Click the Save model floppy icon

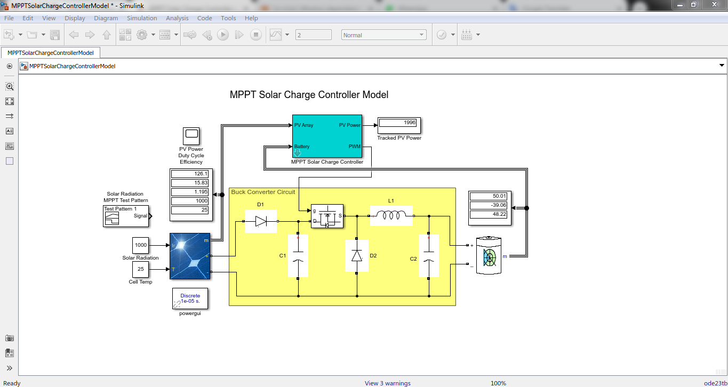(54, 35)
